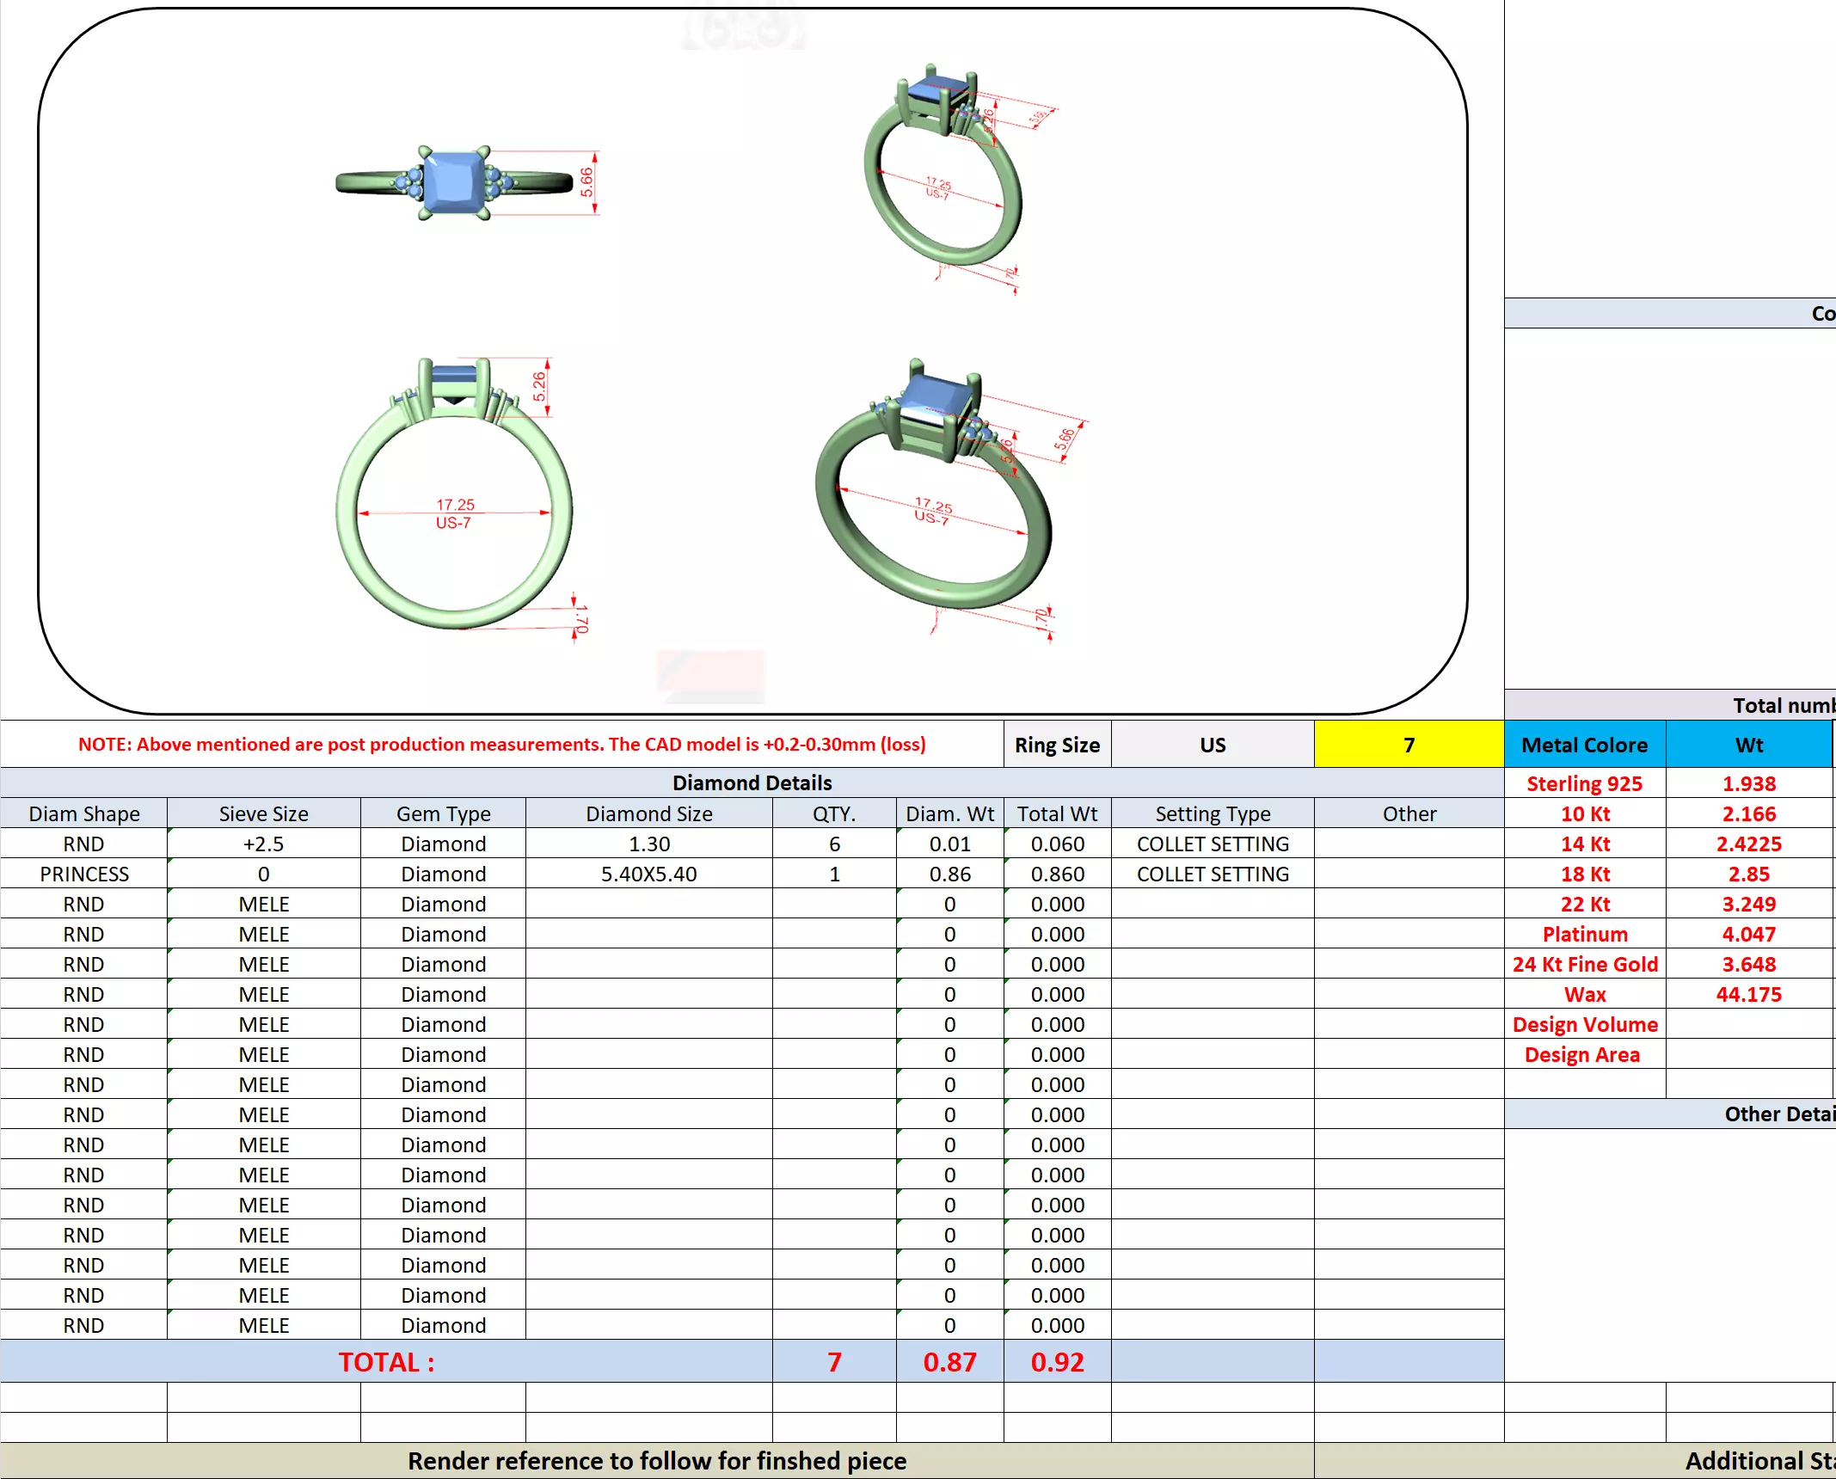This screenshot has height=1479, width=1836.
Task: Select the Diamond Details header row
Action: 751,782
